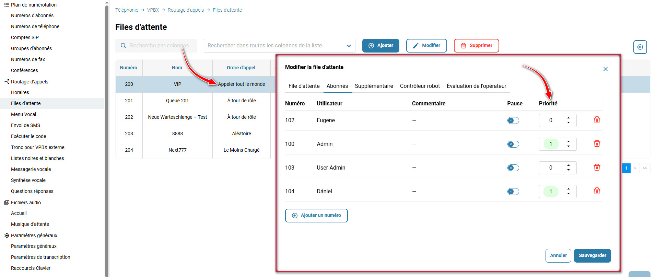Click the Modifier button
The image size is (656, 277).
tap(426, 46)
